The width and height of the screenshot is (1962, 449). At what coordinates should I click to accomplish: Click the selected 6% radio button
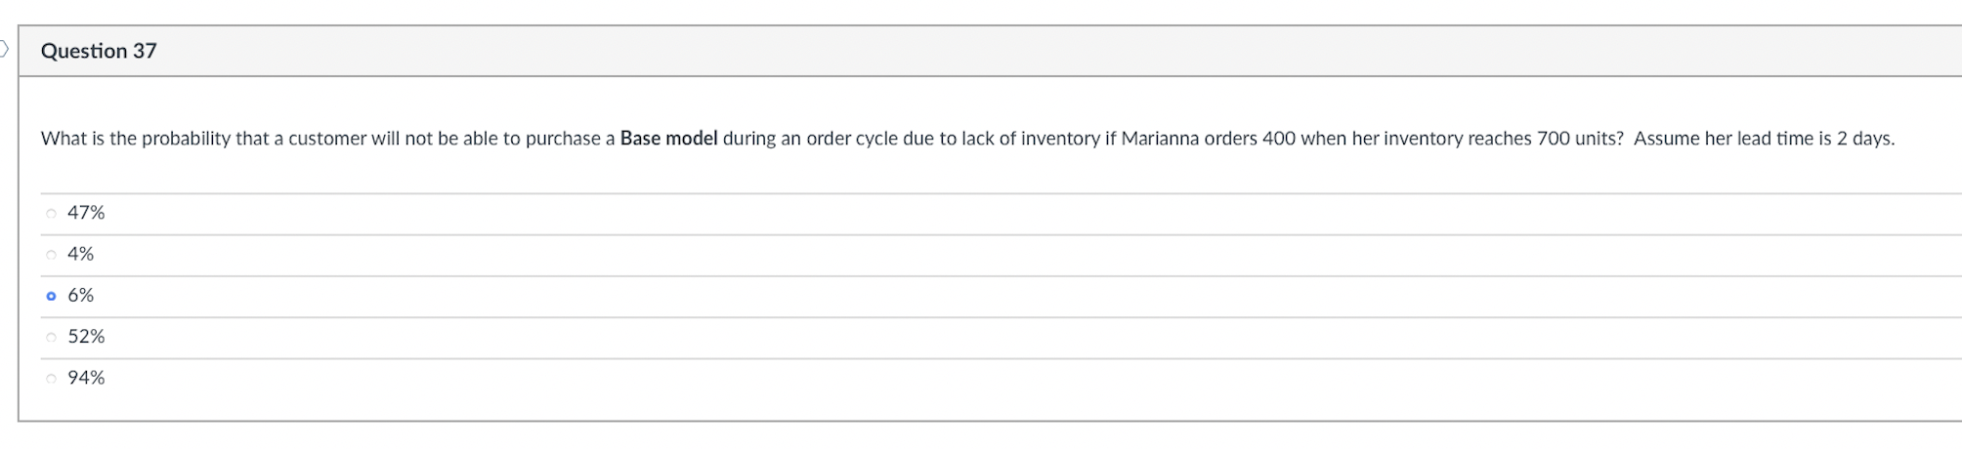[x=51, y=296]
